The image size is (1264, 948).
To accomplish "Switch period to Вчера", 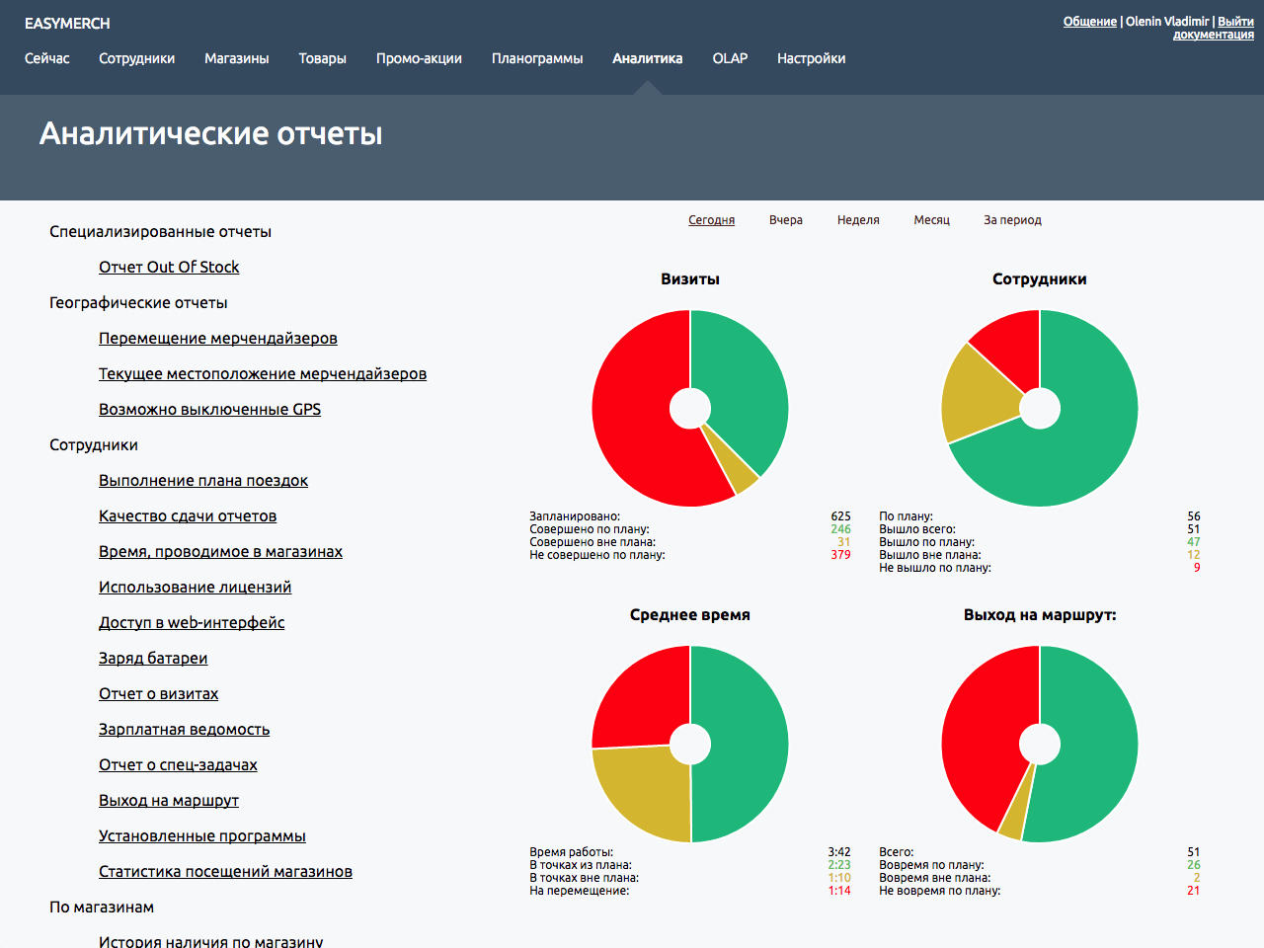I will [x=786, y=220].
